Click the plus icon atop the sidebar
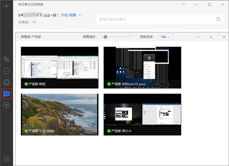The height and width of the screenshot is (166, 229). 6,6
